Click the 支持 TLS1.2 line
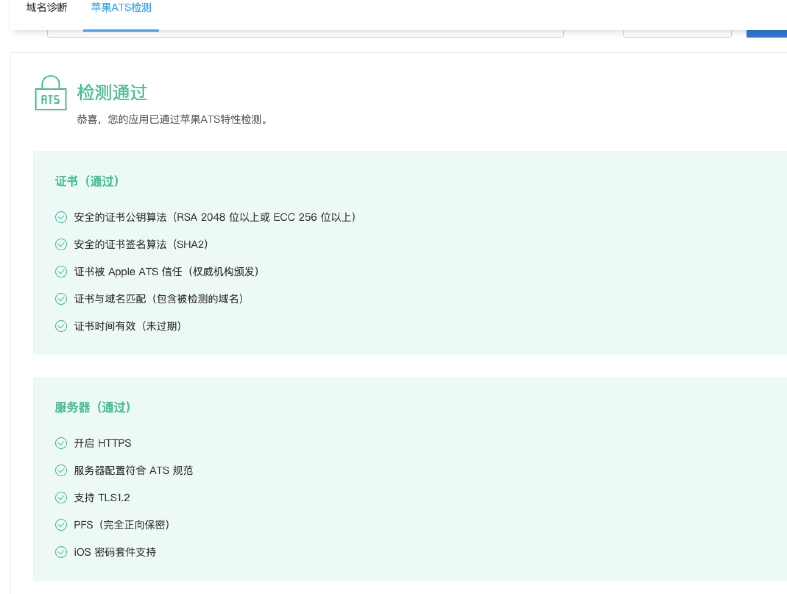787x594 pixels. pyautogui.click(x=102, y=498)
